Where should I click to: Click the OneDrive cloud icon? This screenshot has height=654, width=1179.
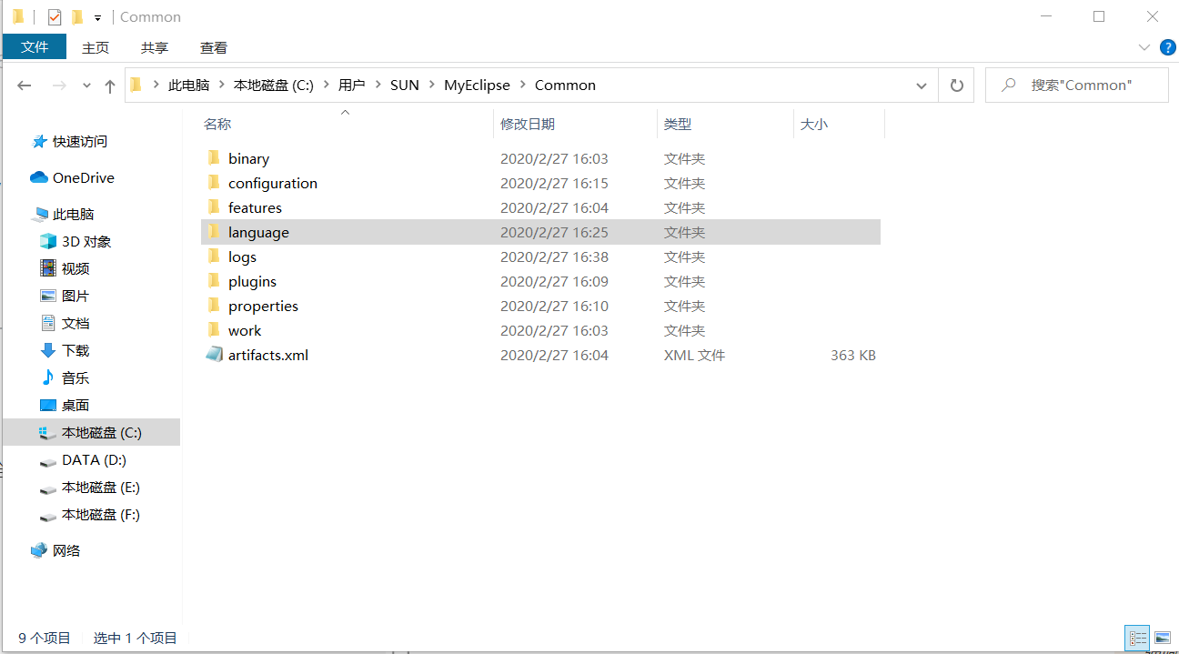[x=39, y=177]
